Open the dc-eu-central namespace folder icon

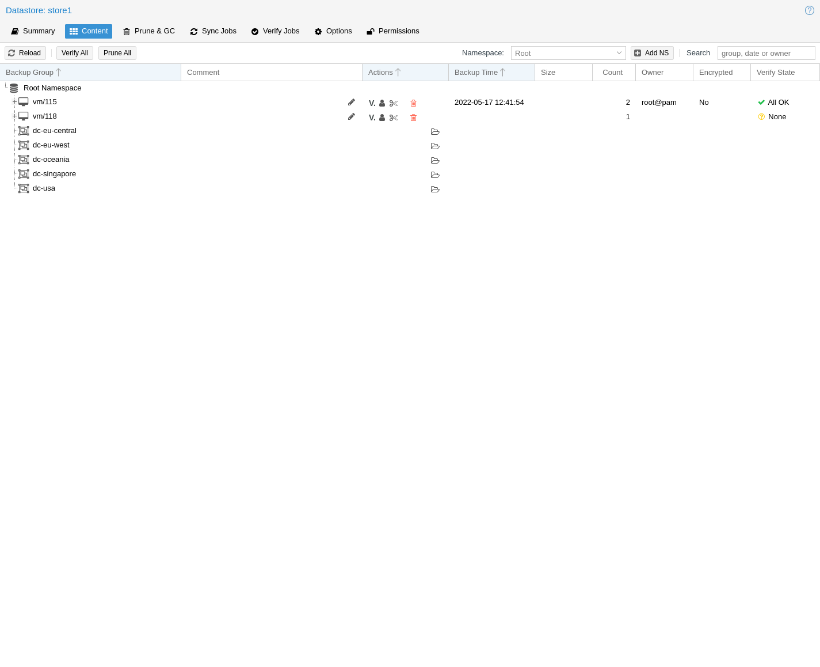tap(435, 132)
